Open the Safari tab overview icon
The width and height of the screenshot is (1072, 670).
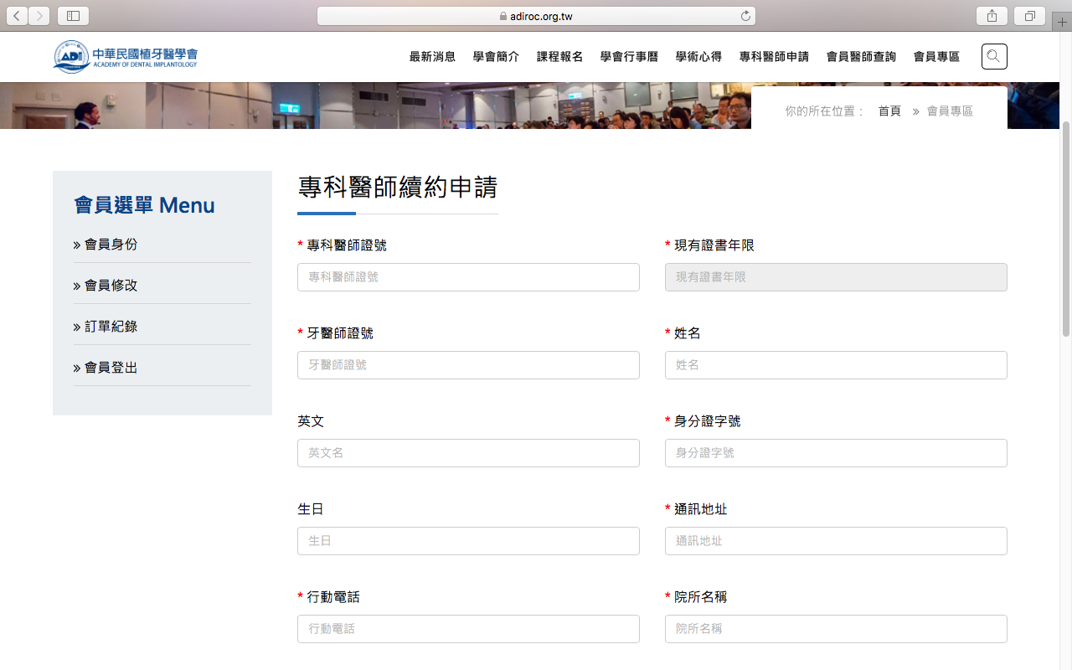tap(1030, 16)
